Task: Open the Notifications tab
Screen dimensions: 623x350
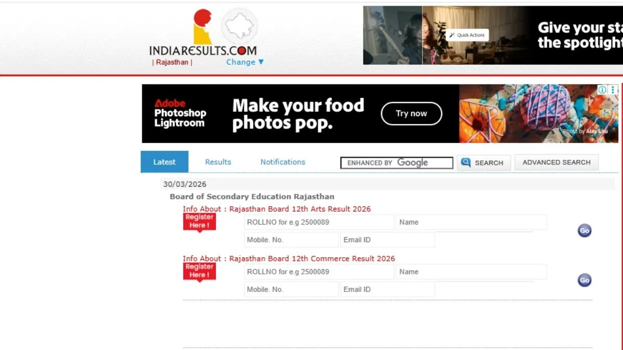Action: point(283,162)
